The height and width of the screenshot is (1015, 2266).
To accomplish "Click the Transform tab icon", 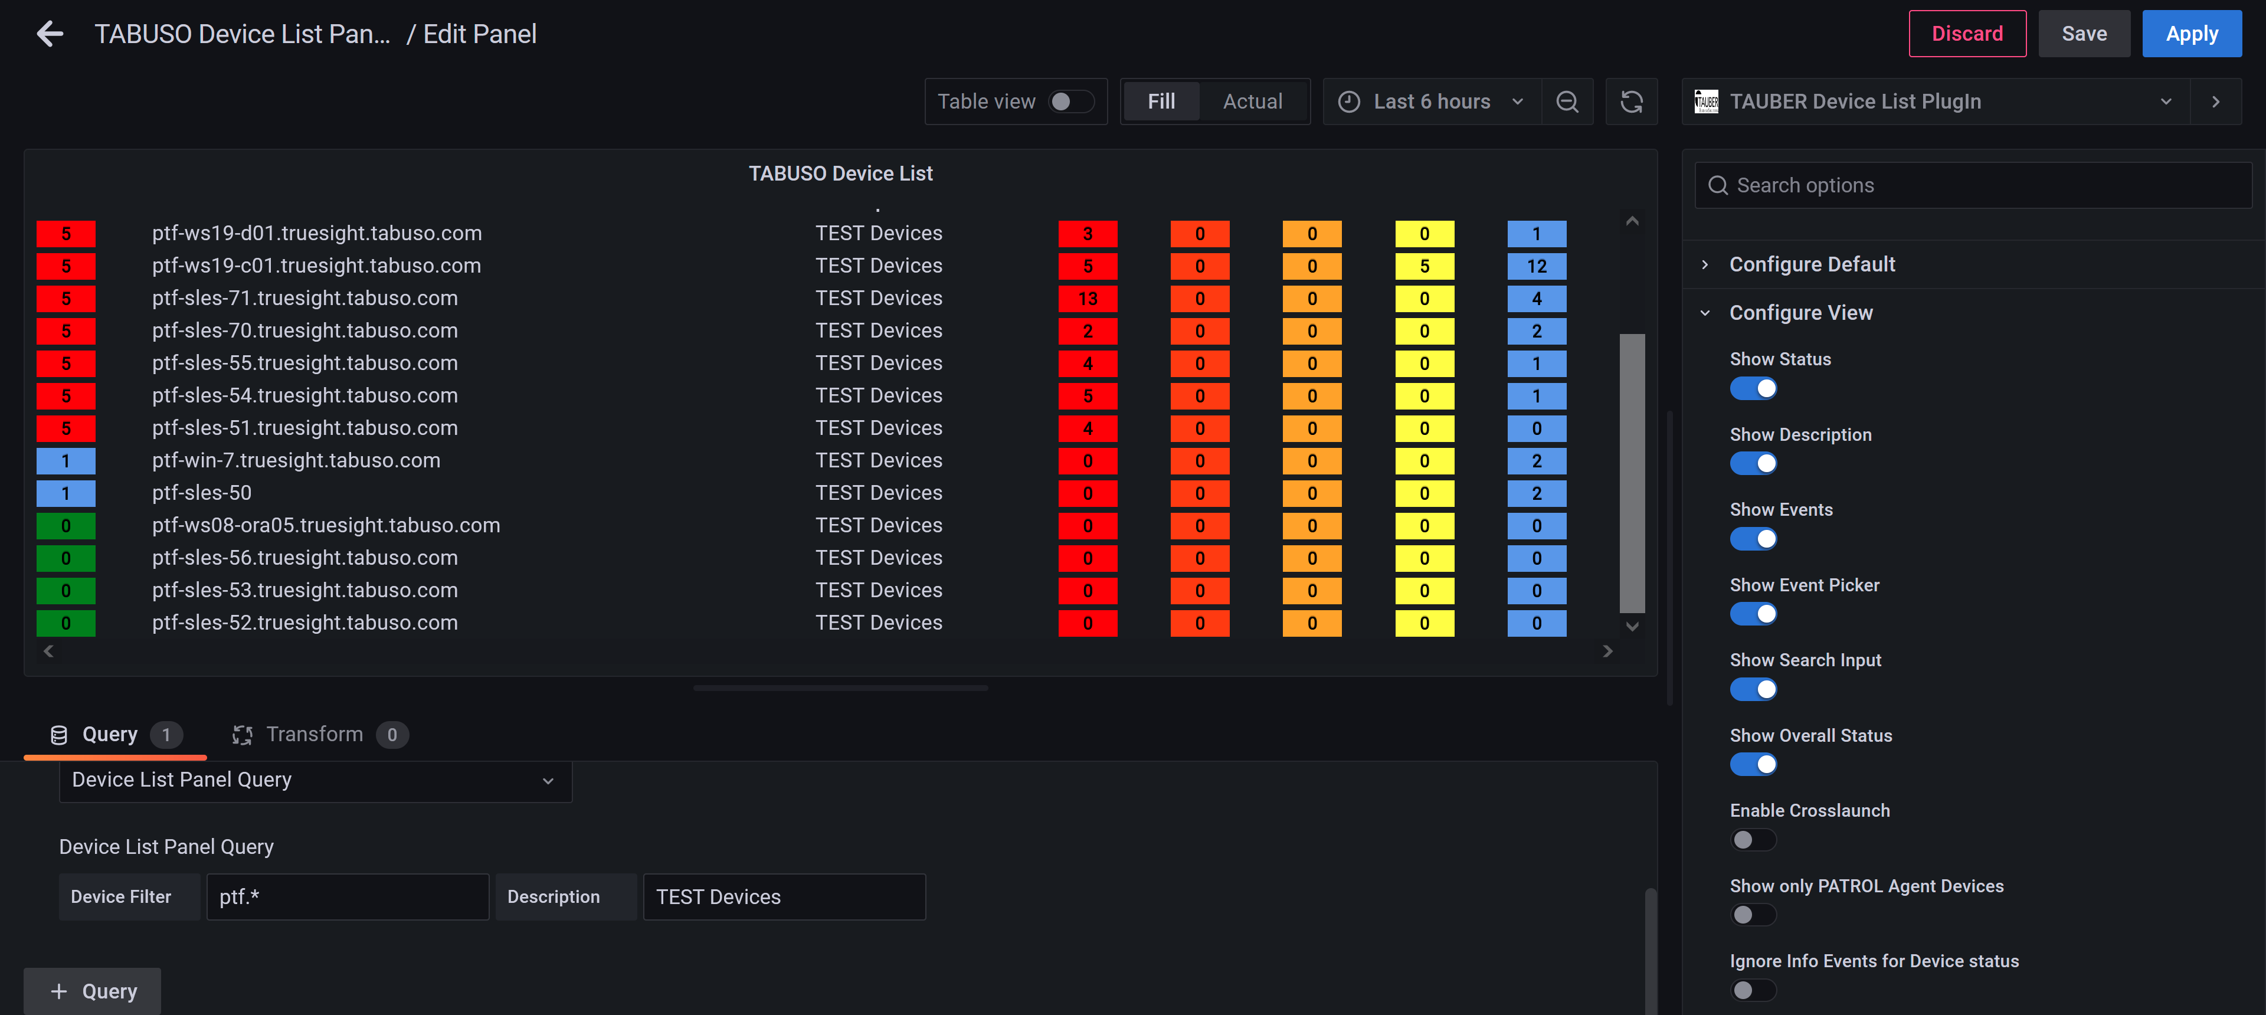I will pos(243,735).
